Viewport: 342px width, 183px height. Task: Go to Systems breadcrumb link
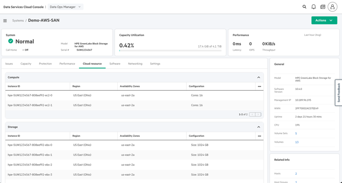coord(18,20)
